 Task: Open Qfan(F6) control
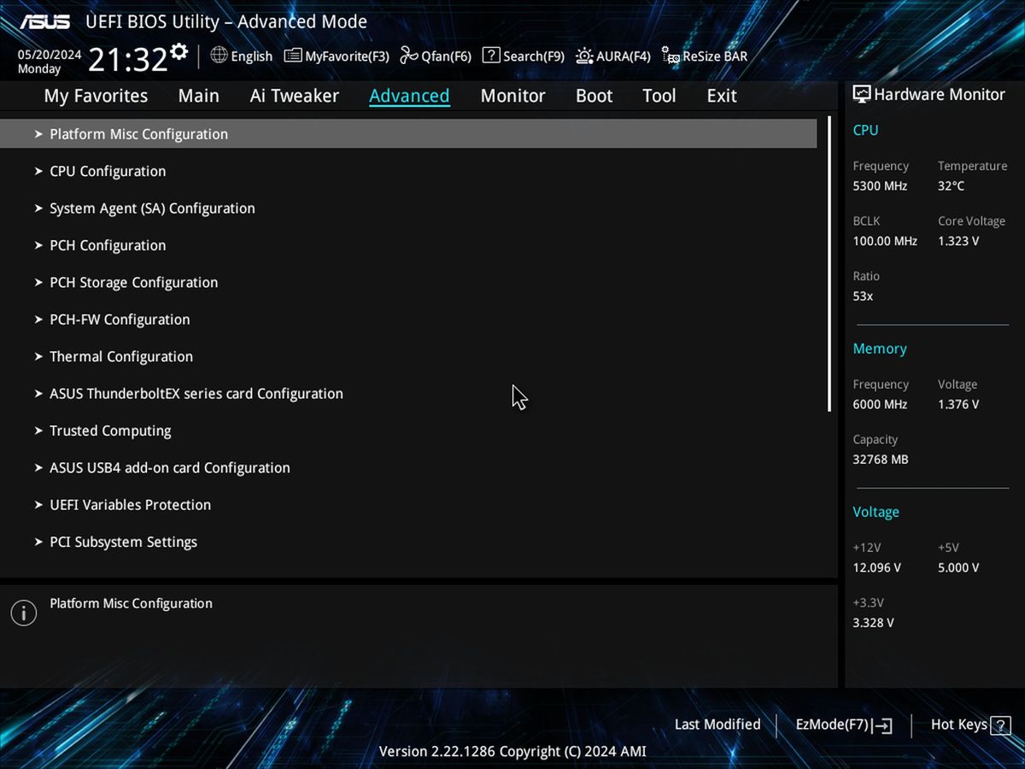(436, 56)
